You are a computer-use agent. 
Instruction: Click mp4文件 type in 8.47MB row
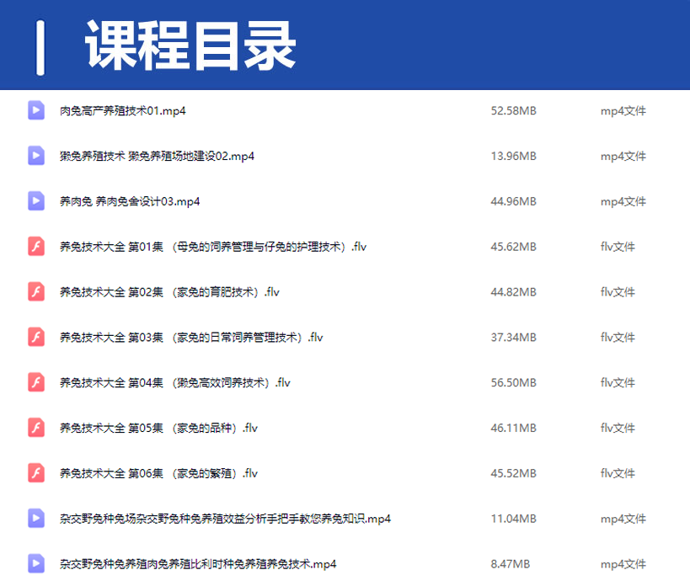tap(623, 564)
